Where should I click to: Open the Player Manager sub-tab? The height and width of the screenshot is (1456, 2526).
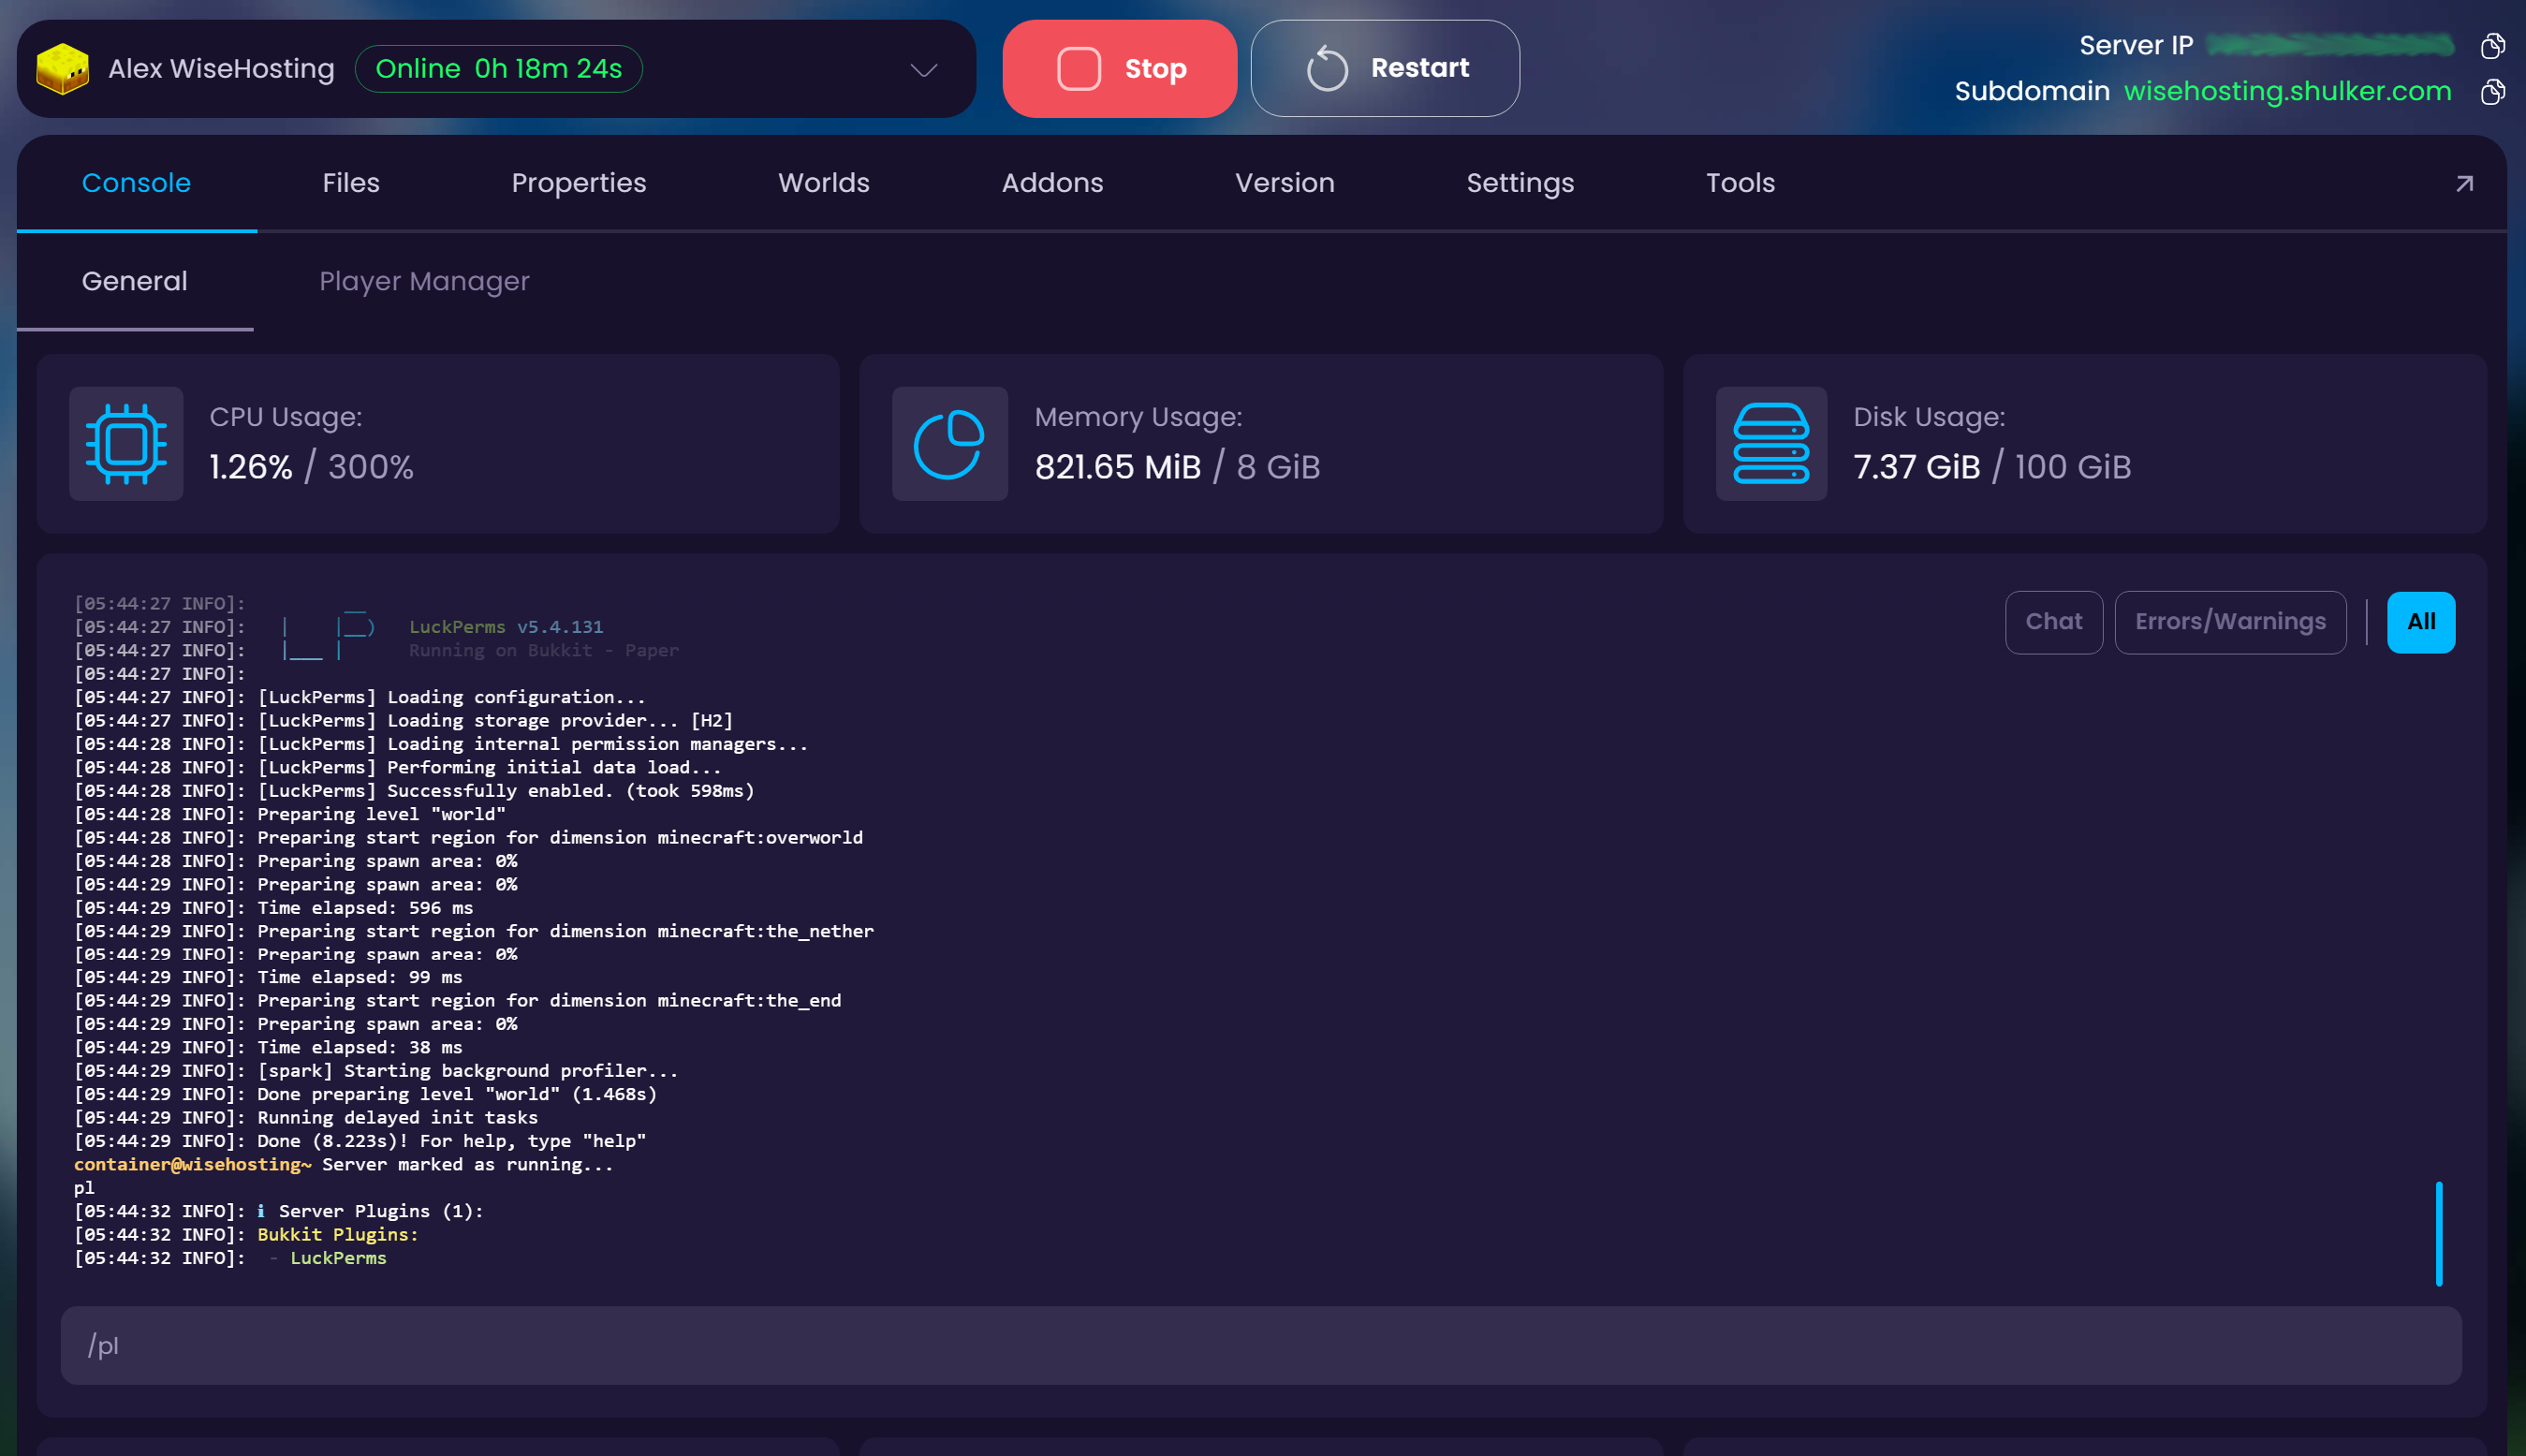point(424,281)
